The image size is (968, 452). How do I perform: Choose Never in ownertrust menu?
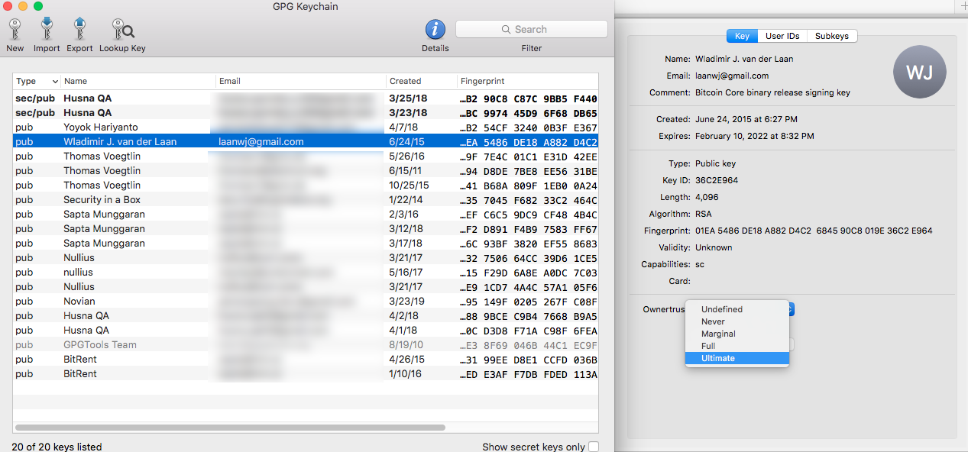[x=737, y=321]
